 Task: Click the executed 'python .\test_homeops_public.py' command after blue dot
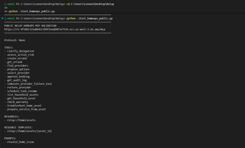point(90,19)
